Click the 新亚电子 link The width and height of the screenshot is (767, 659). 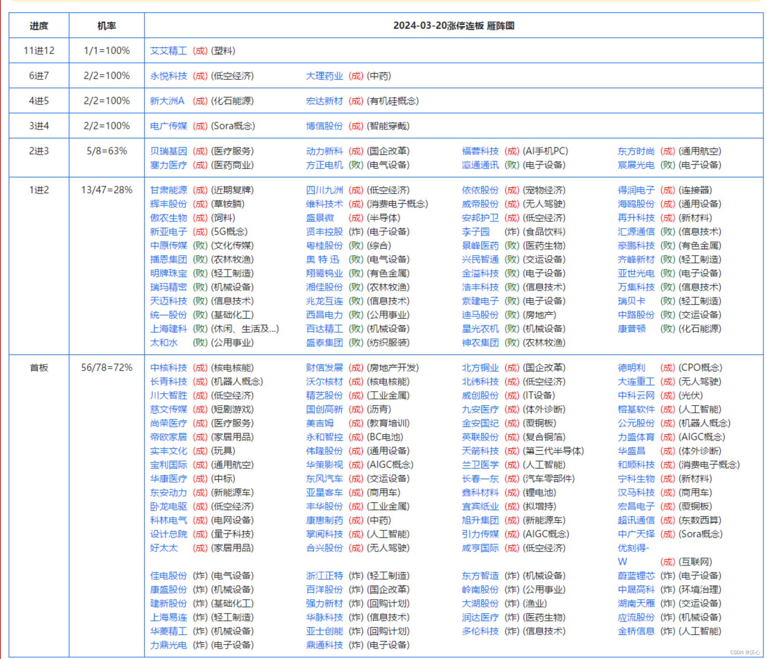coord(168,232)
